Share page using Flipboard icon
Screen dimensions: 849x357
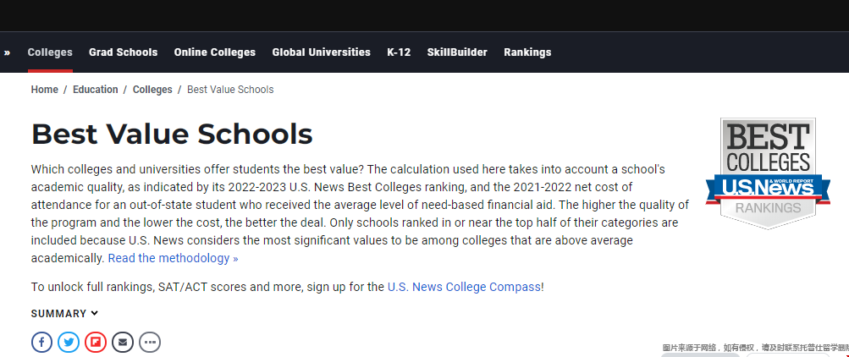(x=96, y=343)
